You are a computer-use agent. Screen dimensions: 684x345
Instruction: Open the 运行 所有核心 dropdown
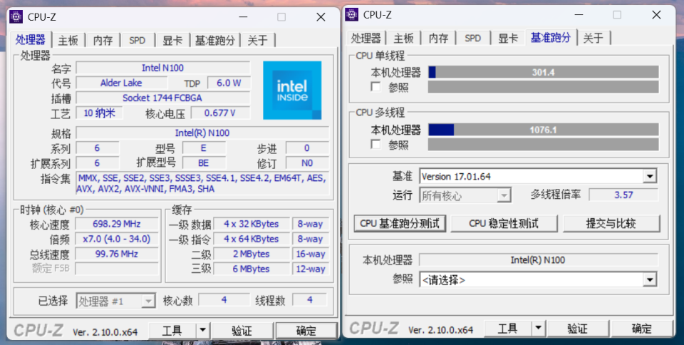pos(504,195)
